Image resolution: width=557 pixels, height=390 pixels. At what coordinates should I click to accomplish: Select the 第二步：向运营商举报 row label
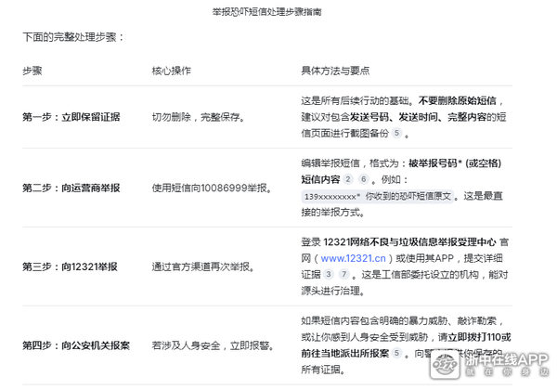[x=70, y=188]
